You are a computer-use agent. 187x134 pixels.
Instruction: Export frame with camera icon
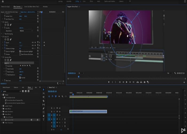(x=145, y=82)
